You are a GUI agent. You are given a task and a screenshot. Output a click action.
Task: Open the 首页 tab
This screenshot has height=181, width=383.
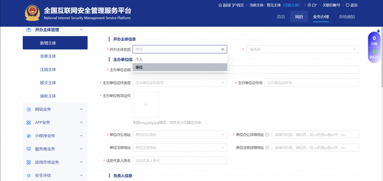point(281,17)
